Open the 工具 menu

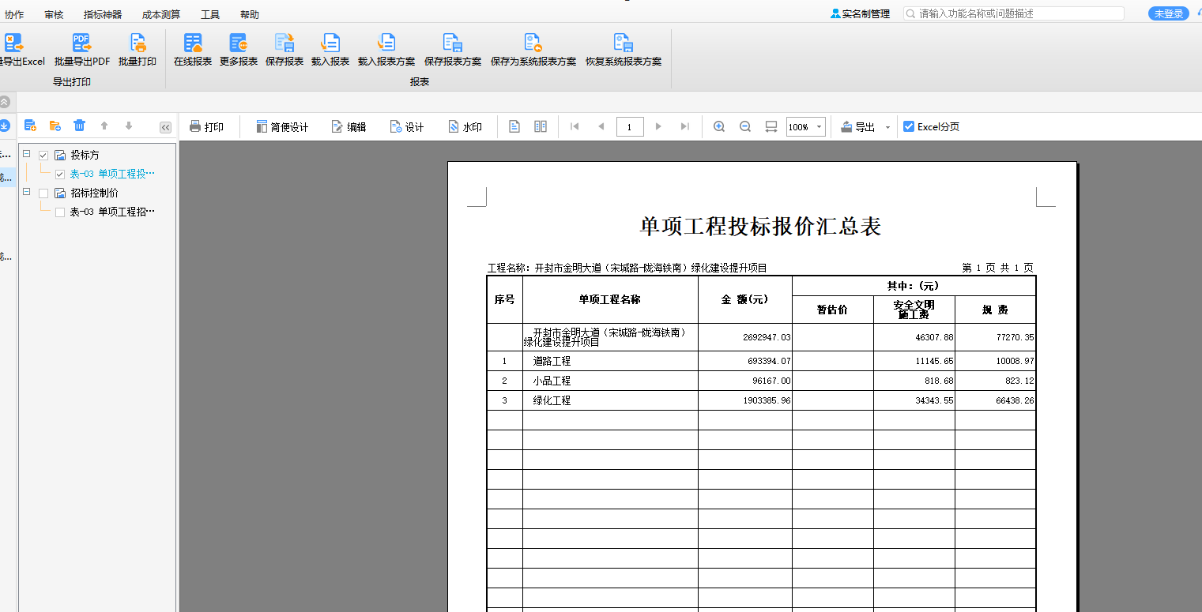click(210, 14)
